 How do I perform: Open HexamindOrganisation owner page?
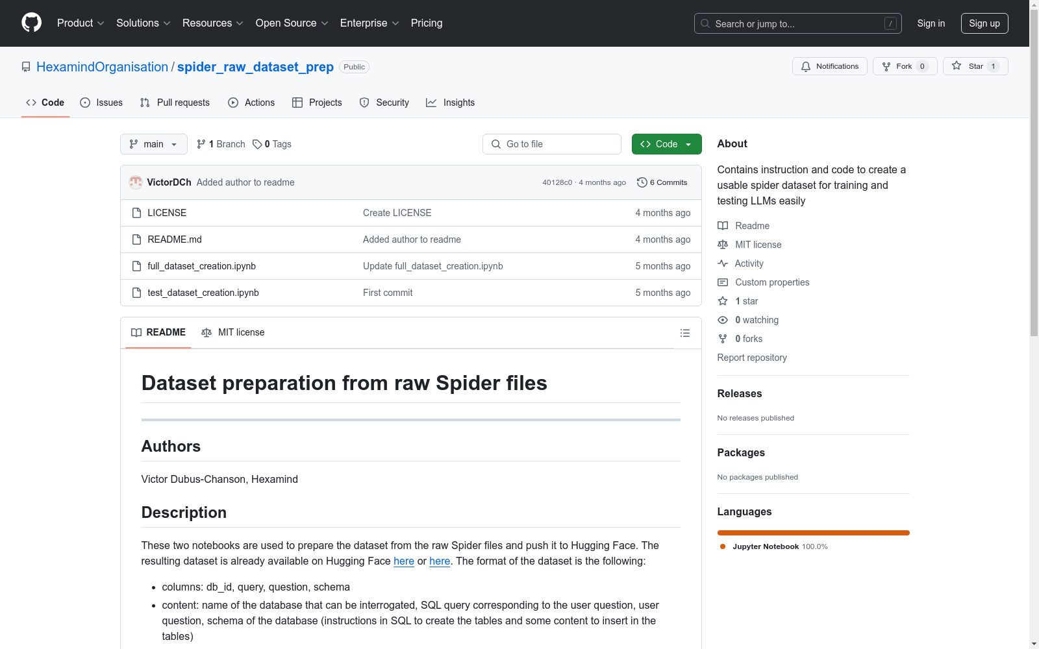pos(102,67)
